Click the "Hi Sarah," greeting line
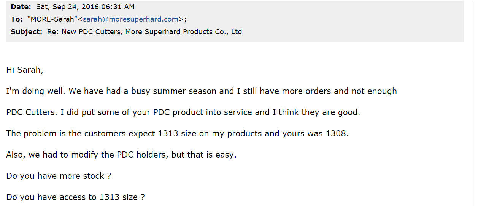Screen dimensions: 478x206 click(x=25, y=70)
